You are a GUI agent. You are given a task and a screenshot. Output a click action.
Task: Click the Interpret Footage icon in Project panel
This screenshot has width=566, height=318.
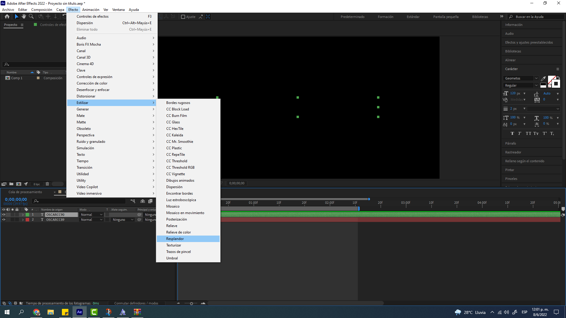[4, 184]
